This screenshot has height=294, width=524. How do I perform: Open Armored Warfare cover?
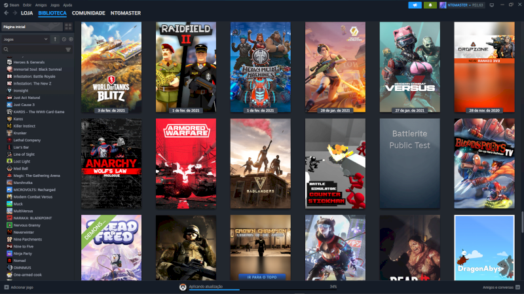point(186,164)
